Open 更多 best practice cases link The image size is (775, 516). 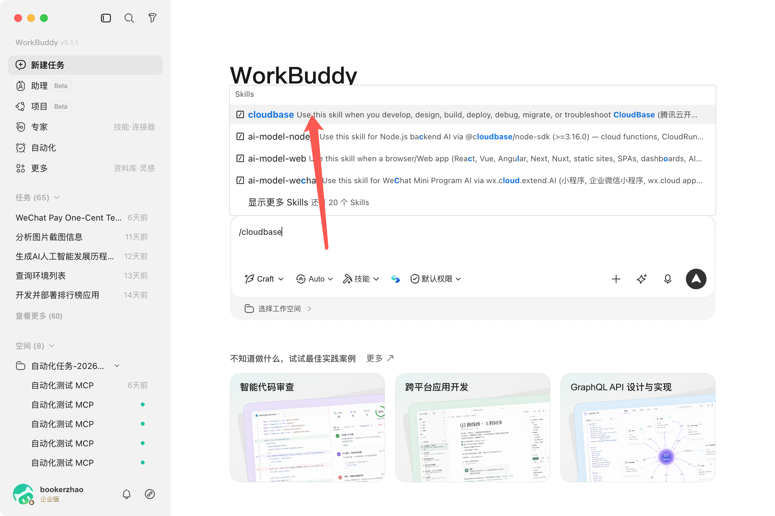[x=380, y=358]
